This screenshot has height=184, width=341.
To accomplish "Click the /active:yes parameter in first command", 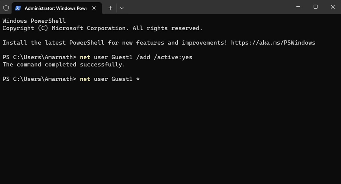I will click(173, 57).
